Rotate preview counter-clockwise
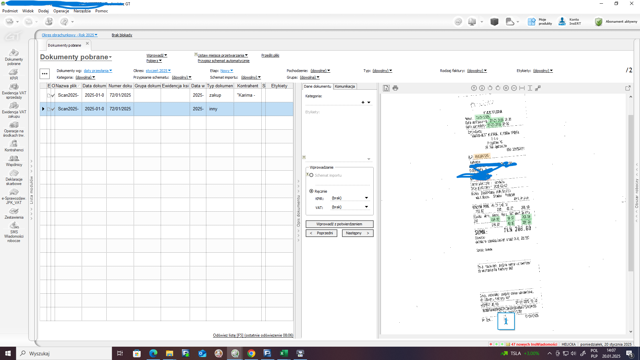Screen dimensions: 640x360 tap(490, 88)
